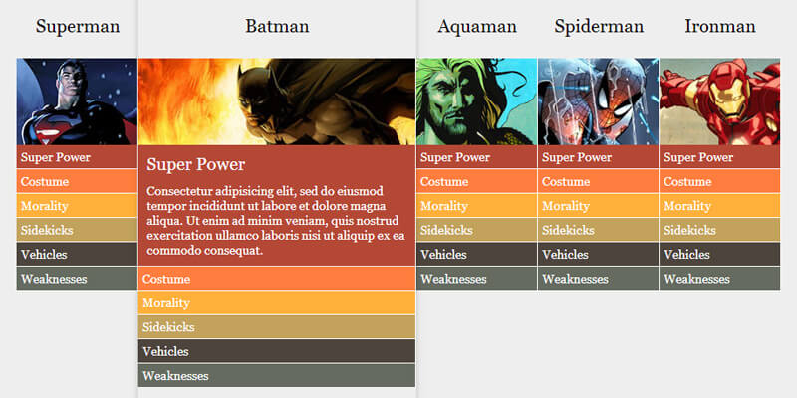Open Superman's Weaknesses row

[77, 279]
